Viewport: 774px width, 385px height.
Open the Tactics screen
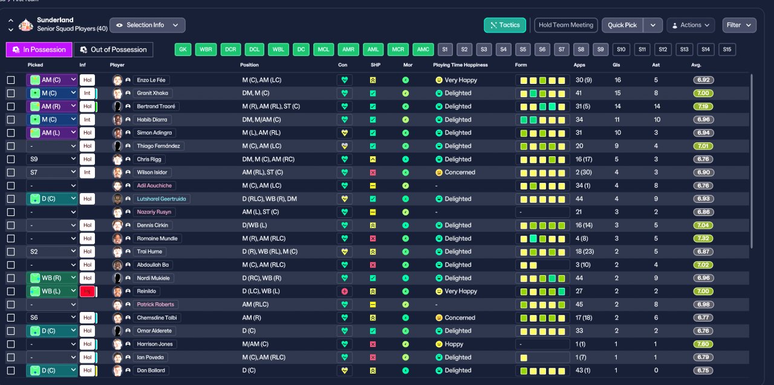(505, 25)
